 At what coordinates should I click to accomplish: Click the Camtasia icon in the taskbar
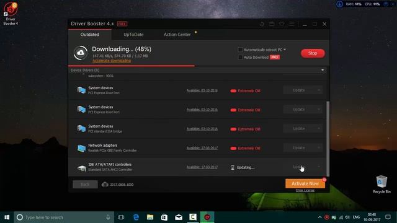(x=193, y=217)
